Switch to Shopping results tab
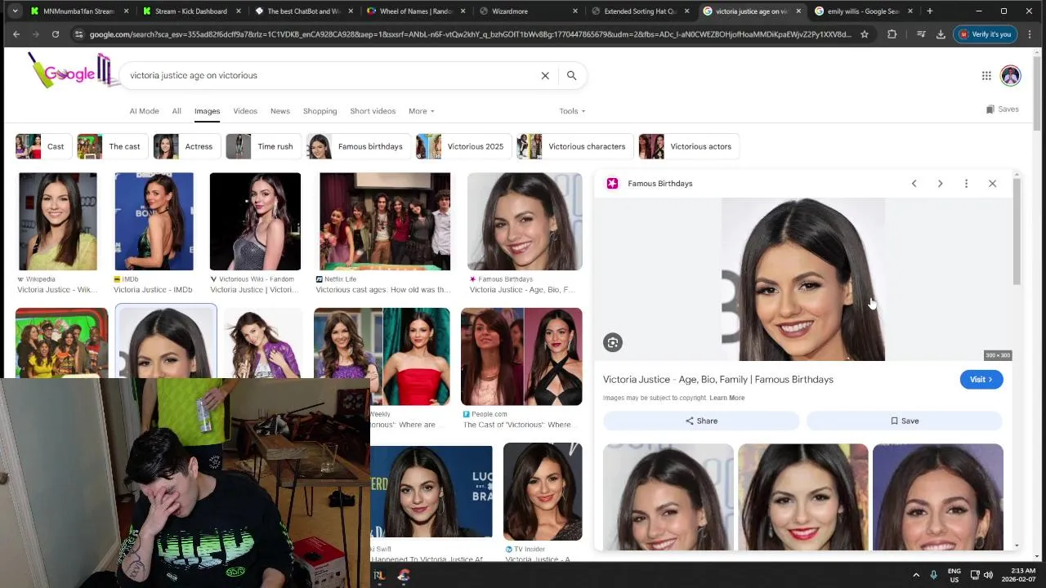This screenshot has height=588, width=1046. (320, 111)
